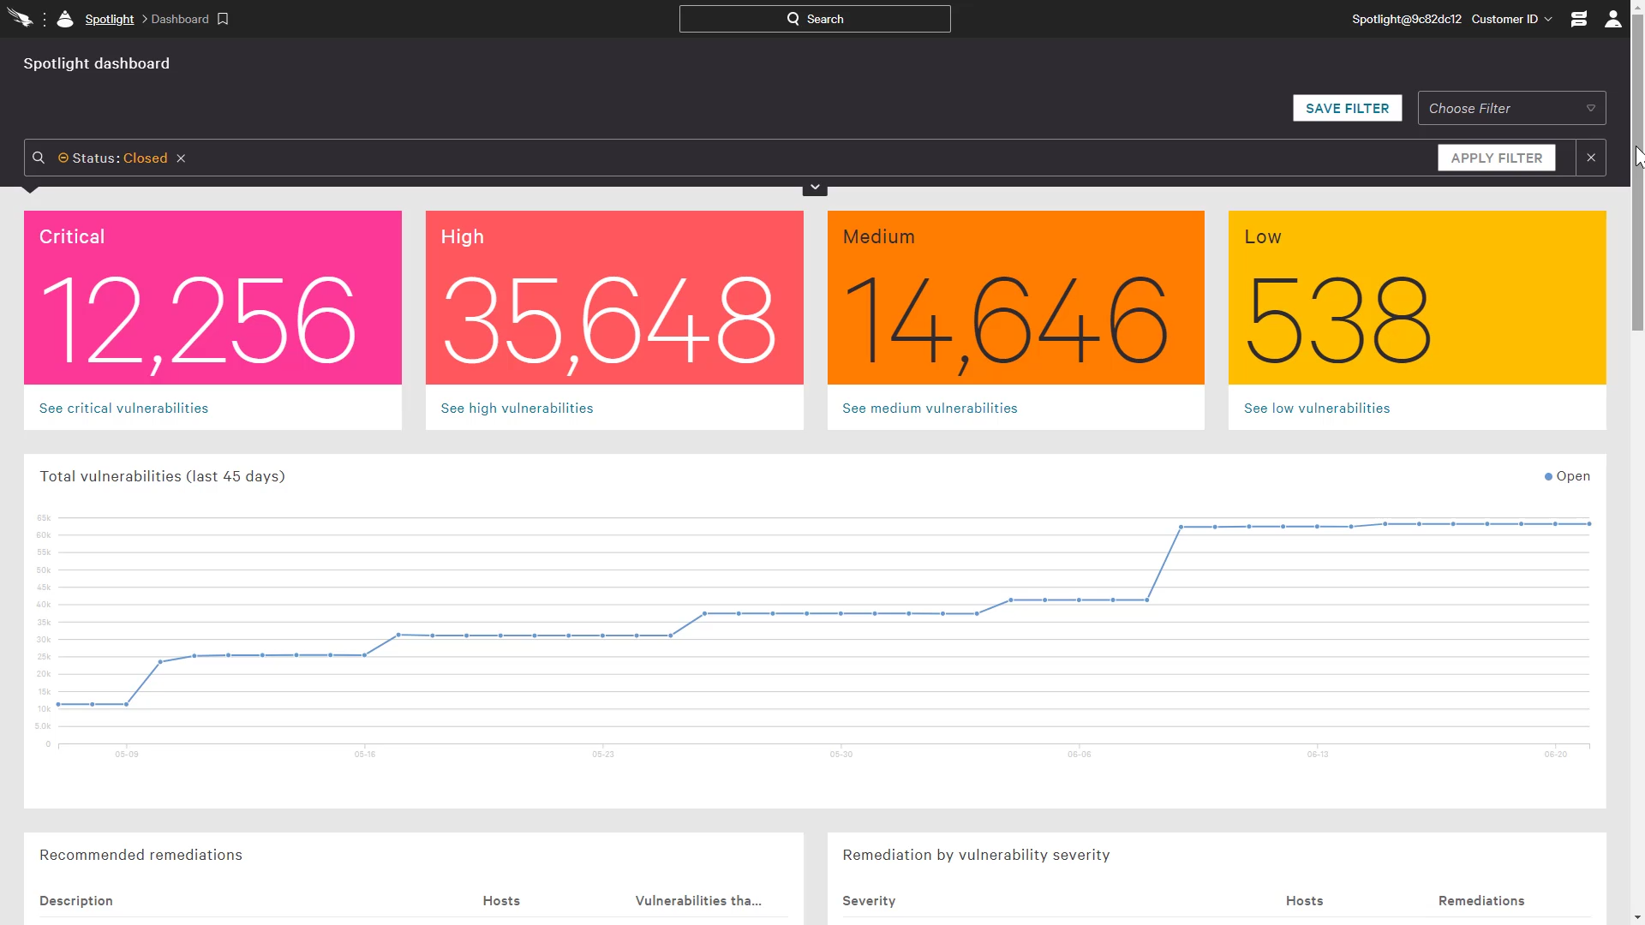Viewport: 1645px width, 925px height.
Task: Click the Critical 12,256 count tile
Action: tap(212, 298)
